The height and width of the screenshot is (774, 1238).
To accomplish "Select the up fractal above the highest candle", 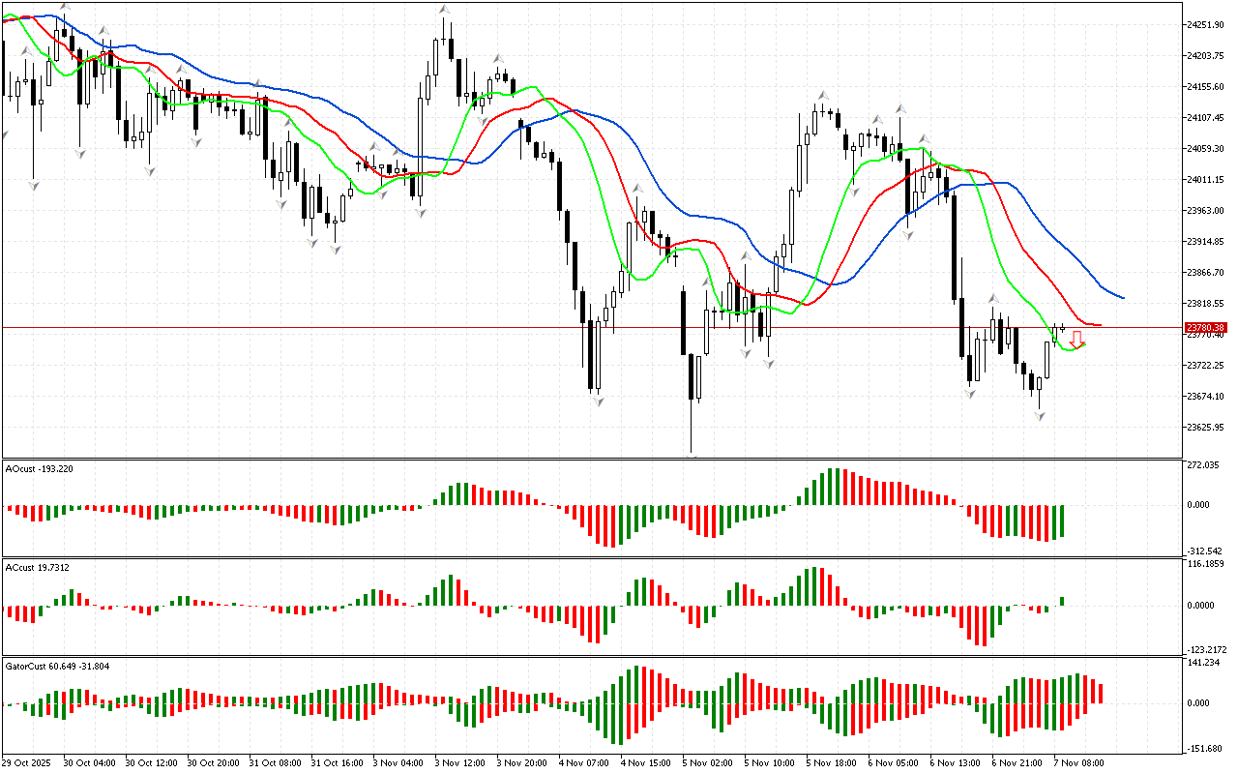I will coord(444,10).
